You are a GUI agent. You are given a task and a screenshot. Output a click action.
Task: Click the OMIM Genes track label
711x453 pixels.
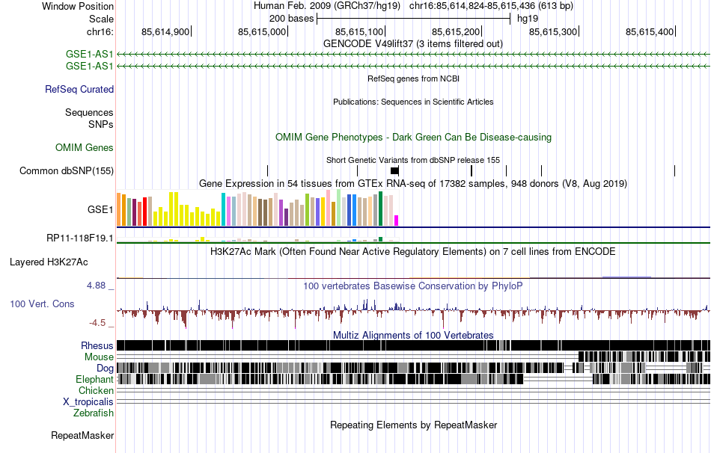(x=85, y=148)
